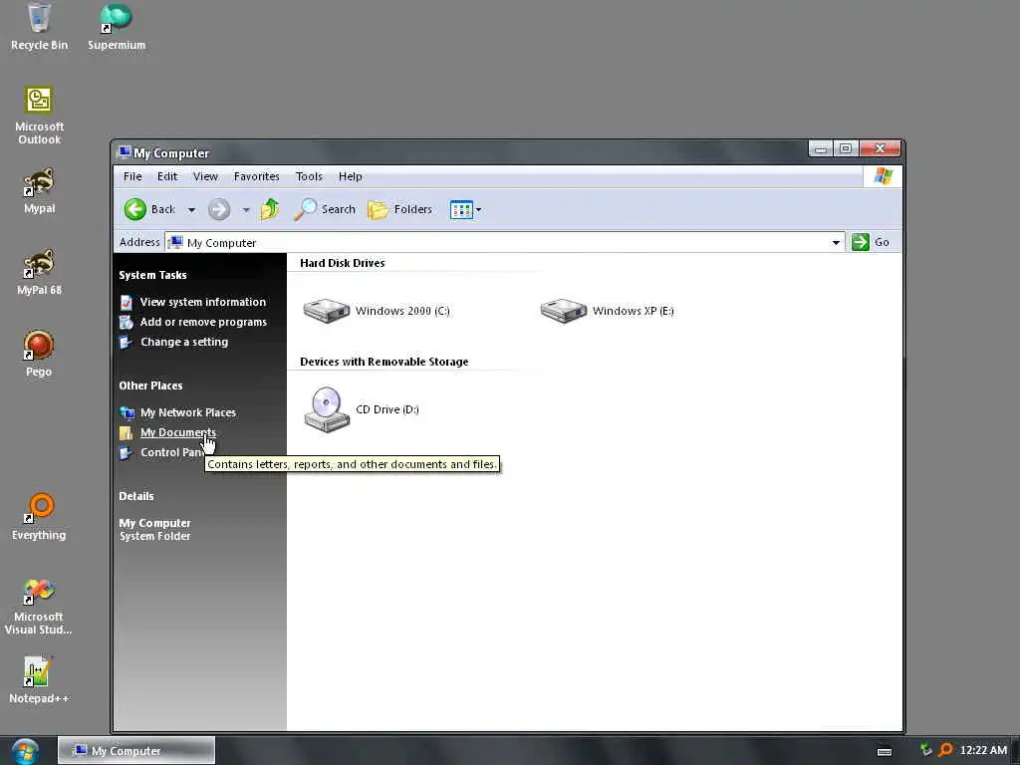Go up one folder level
Screen dimensions: 1020x765
(x=269, y=209)
